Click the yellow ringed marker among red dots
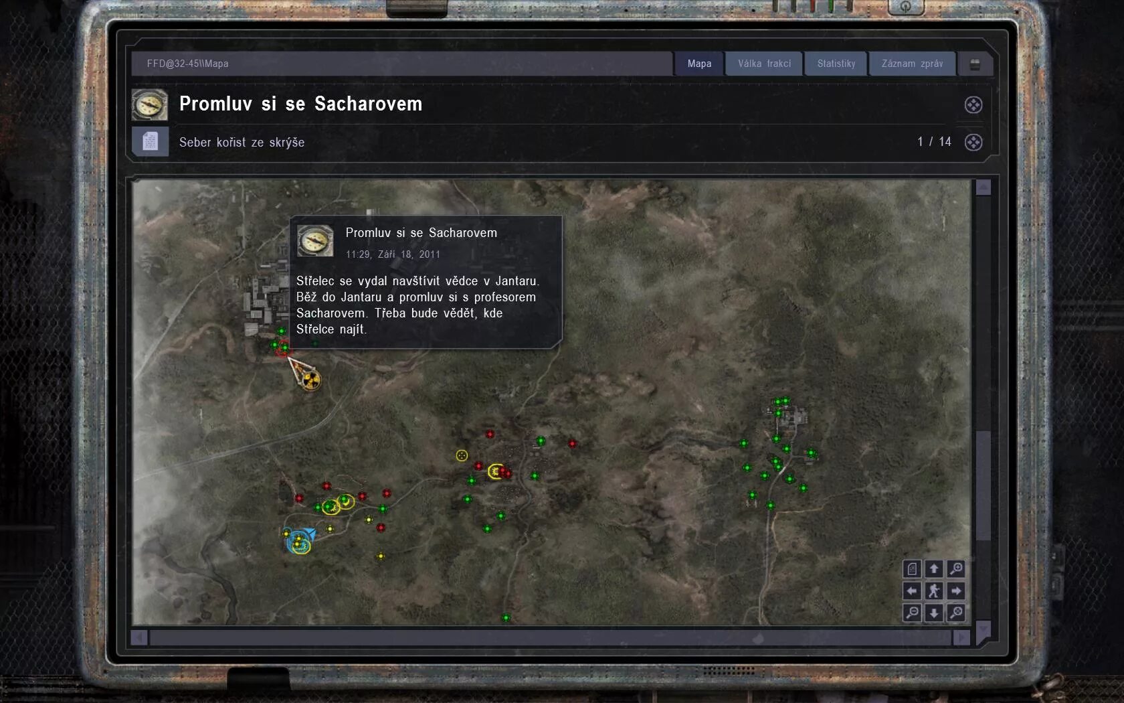 point(496,471)
